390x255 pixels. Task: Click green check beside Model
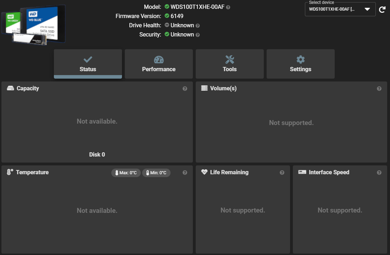(x=167, y=6)
